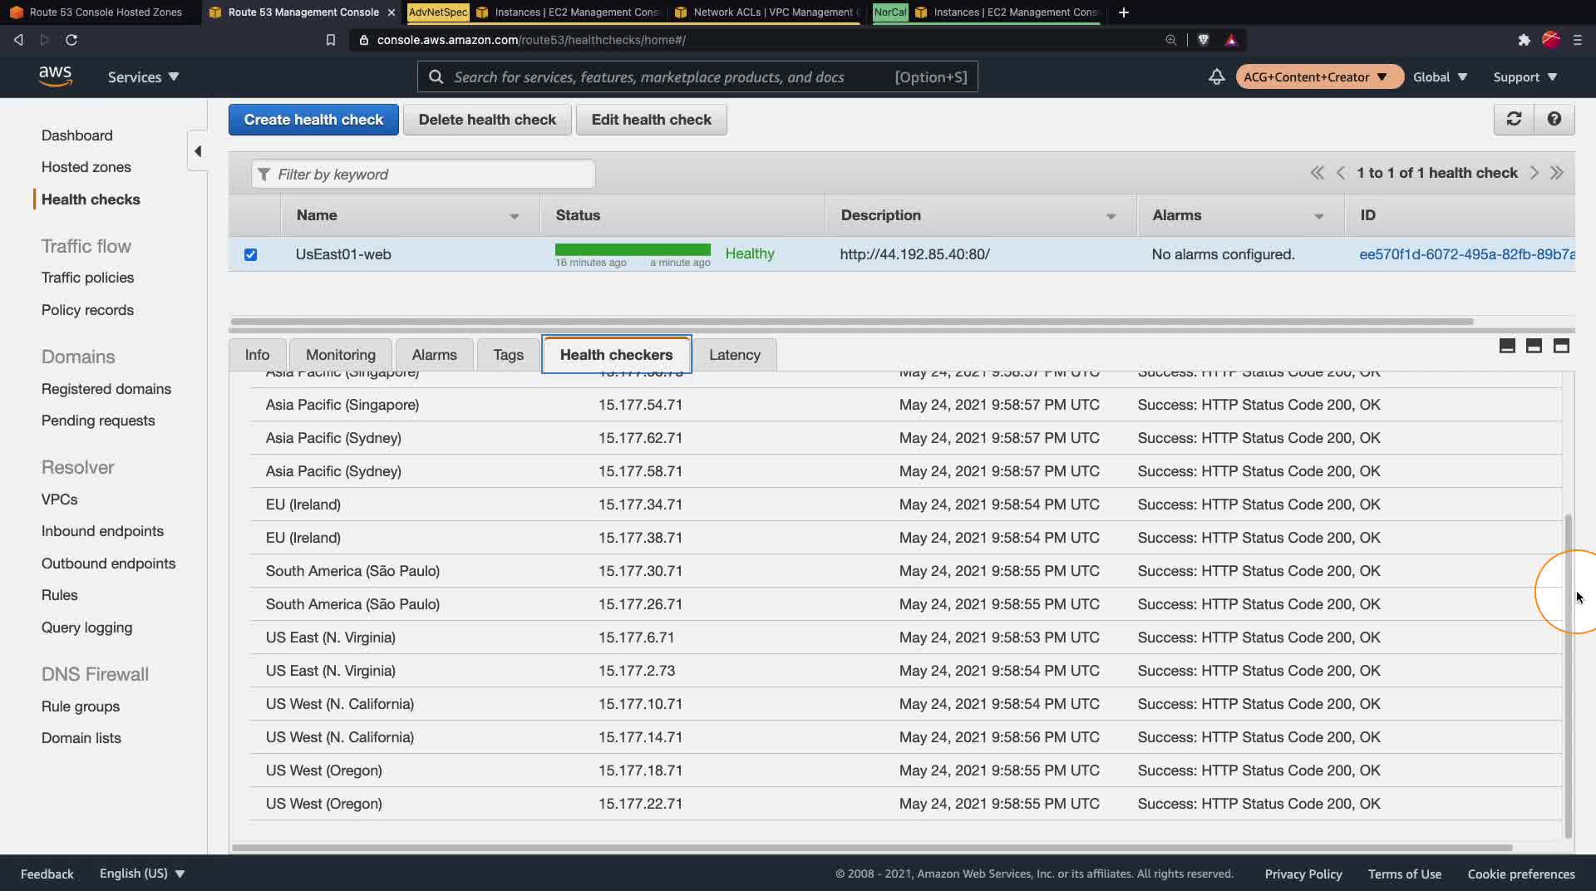The width and height of the screenshot is (1596, 891).
Task: Open a new browser tab
Action: click(1123, 12)
